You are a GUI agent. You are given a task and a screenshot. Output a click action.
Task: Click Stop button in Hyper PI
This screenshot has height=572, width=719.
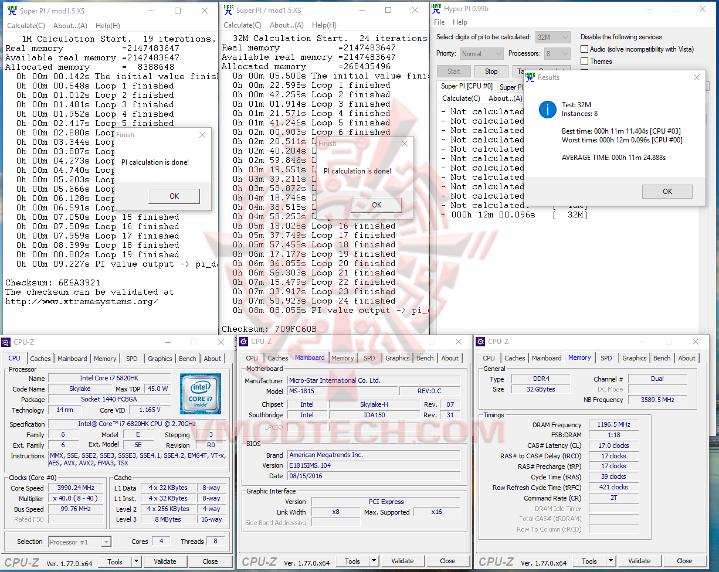click(x=491, y=71)
